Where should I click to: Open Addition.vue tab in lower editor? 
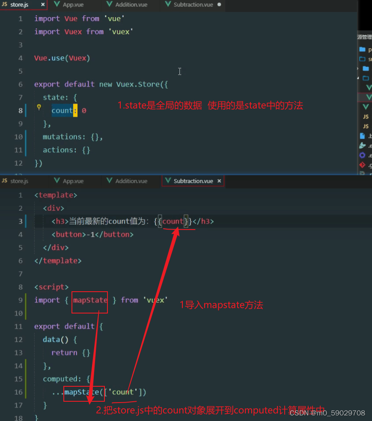(131, 181)
